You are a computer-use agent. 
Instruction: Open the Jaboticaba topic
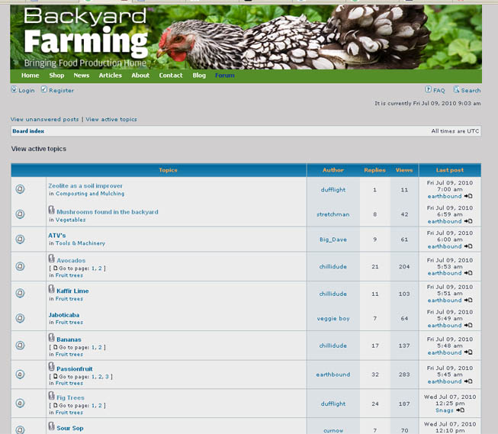tap(63, 315)
